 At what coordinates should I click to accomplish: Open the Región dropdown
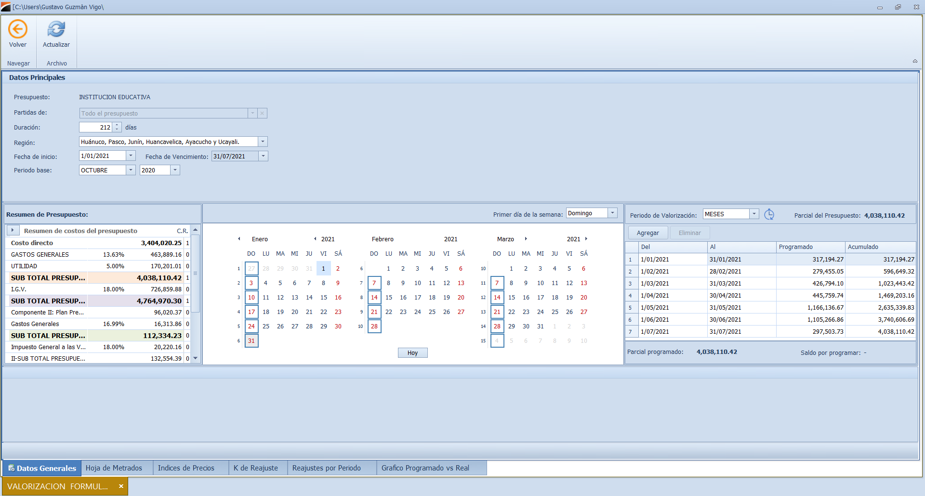263,142
